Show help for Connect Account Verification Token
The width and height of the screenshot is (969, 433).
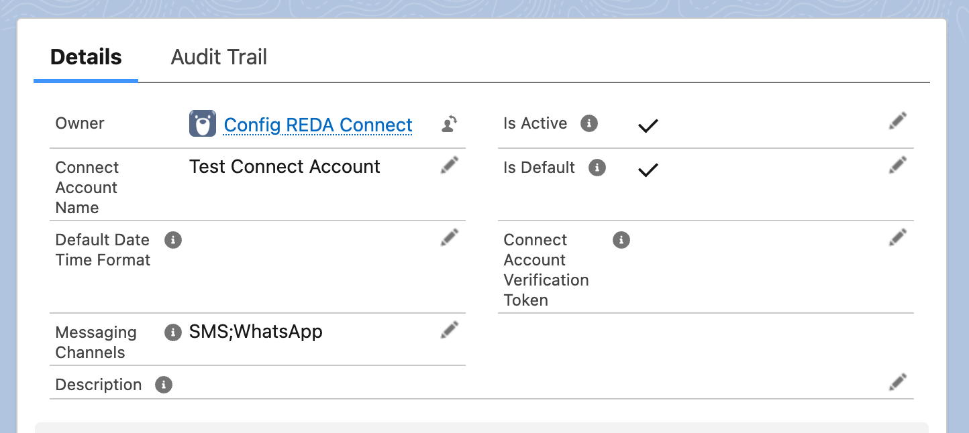pos(621,240)
